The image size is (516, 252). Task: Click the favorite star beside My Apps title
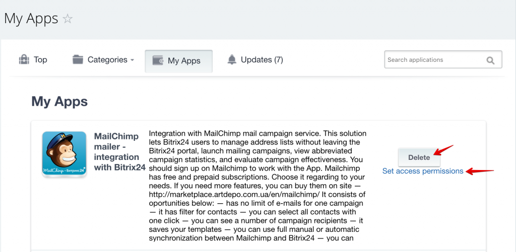click(68, 19)
